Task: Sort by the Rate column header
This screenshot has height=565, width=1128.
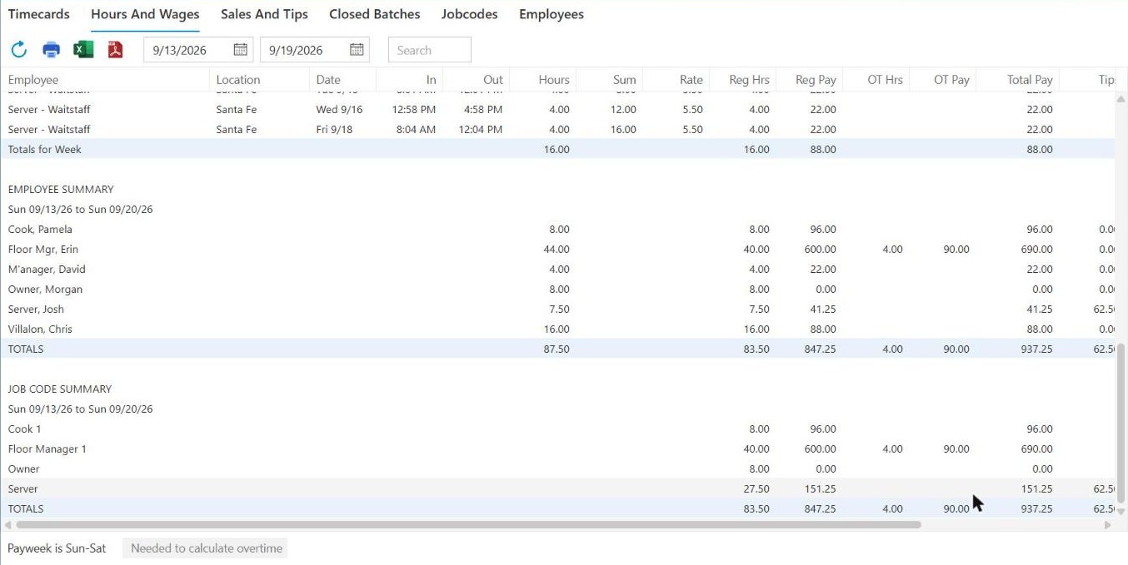Action: [x=676, y=80]
